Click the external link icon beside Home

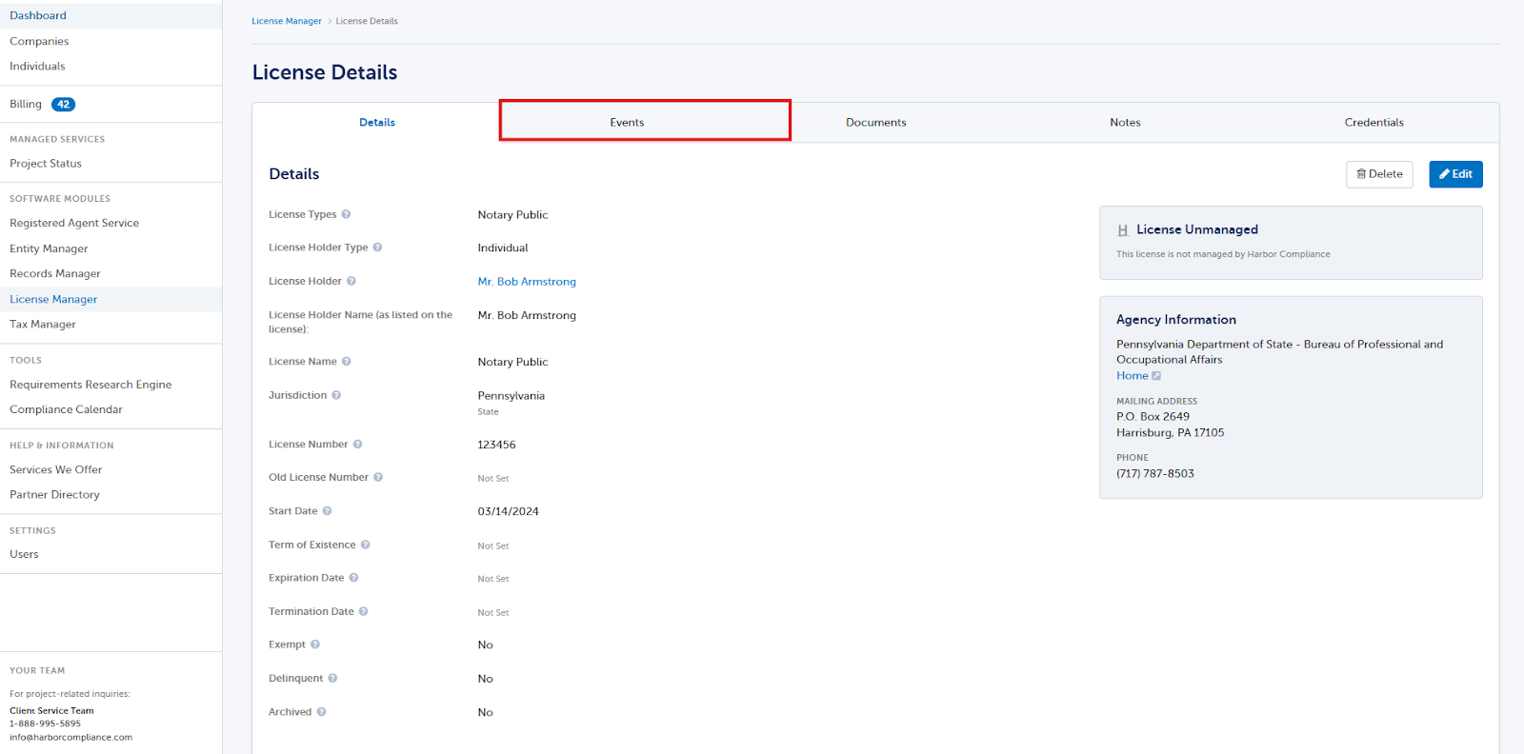[x=1156, y=376]
